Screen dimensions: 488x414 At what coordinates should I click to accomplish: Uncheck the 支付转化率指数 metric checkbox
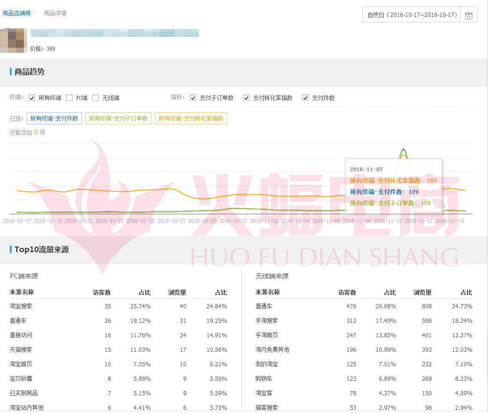click(246, 98)
